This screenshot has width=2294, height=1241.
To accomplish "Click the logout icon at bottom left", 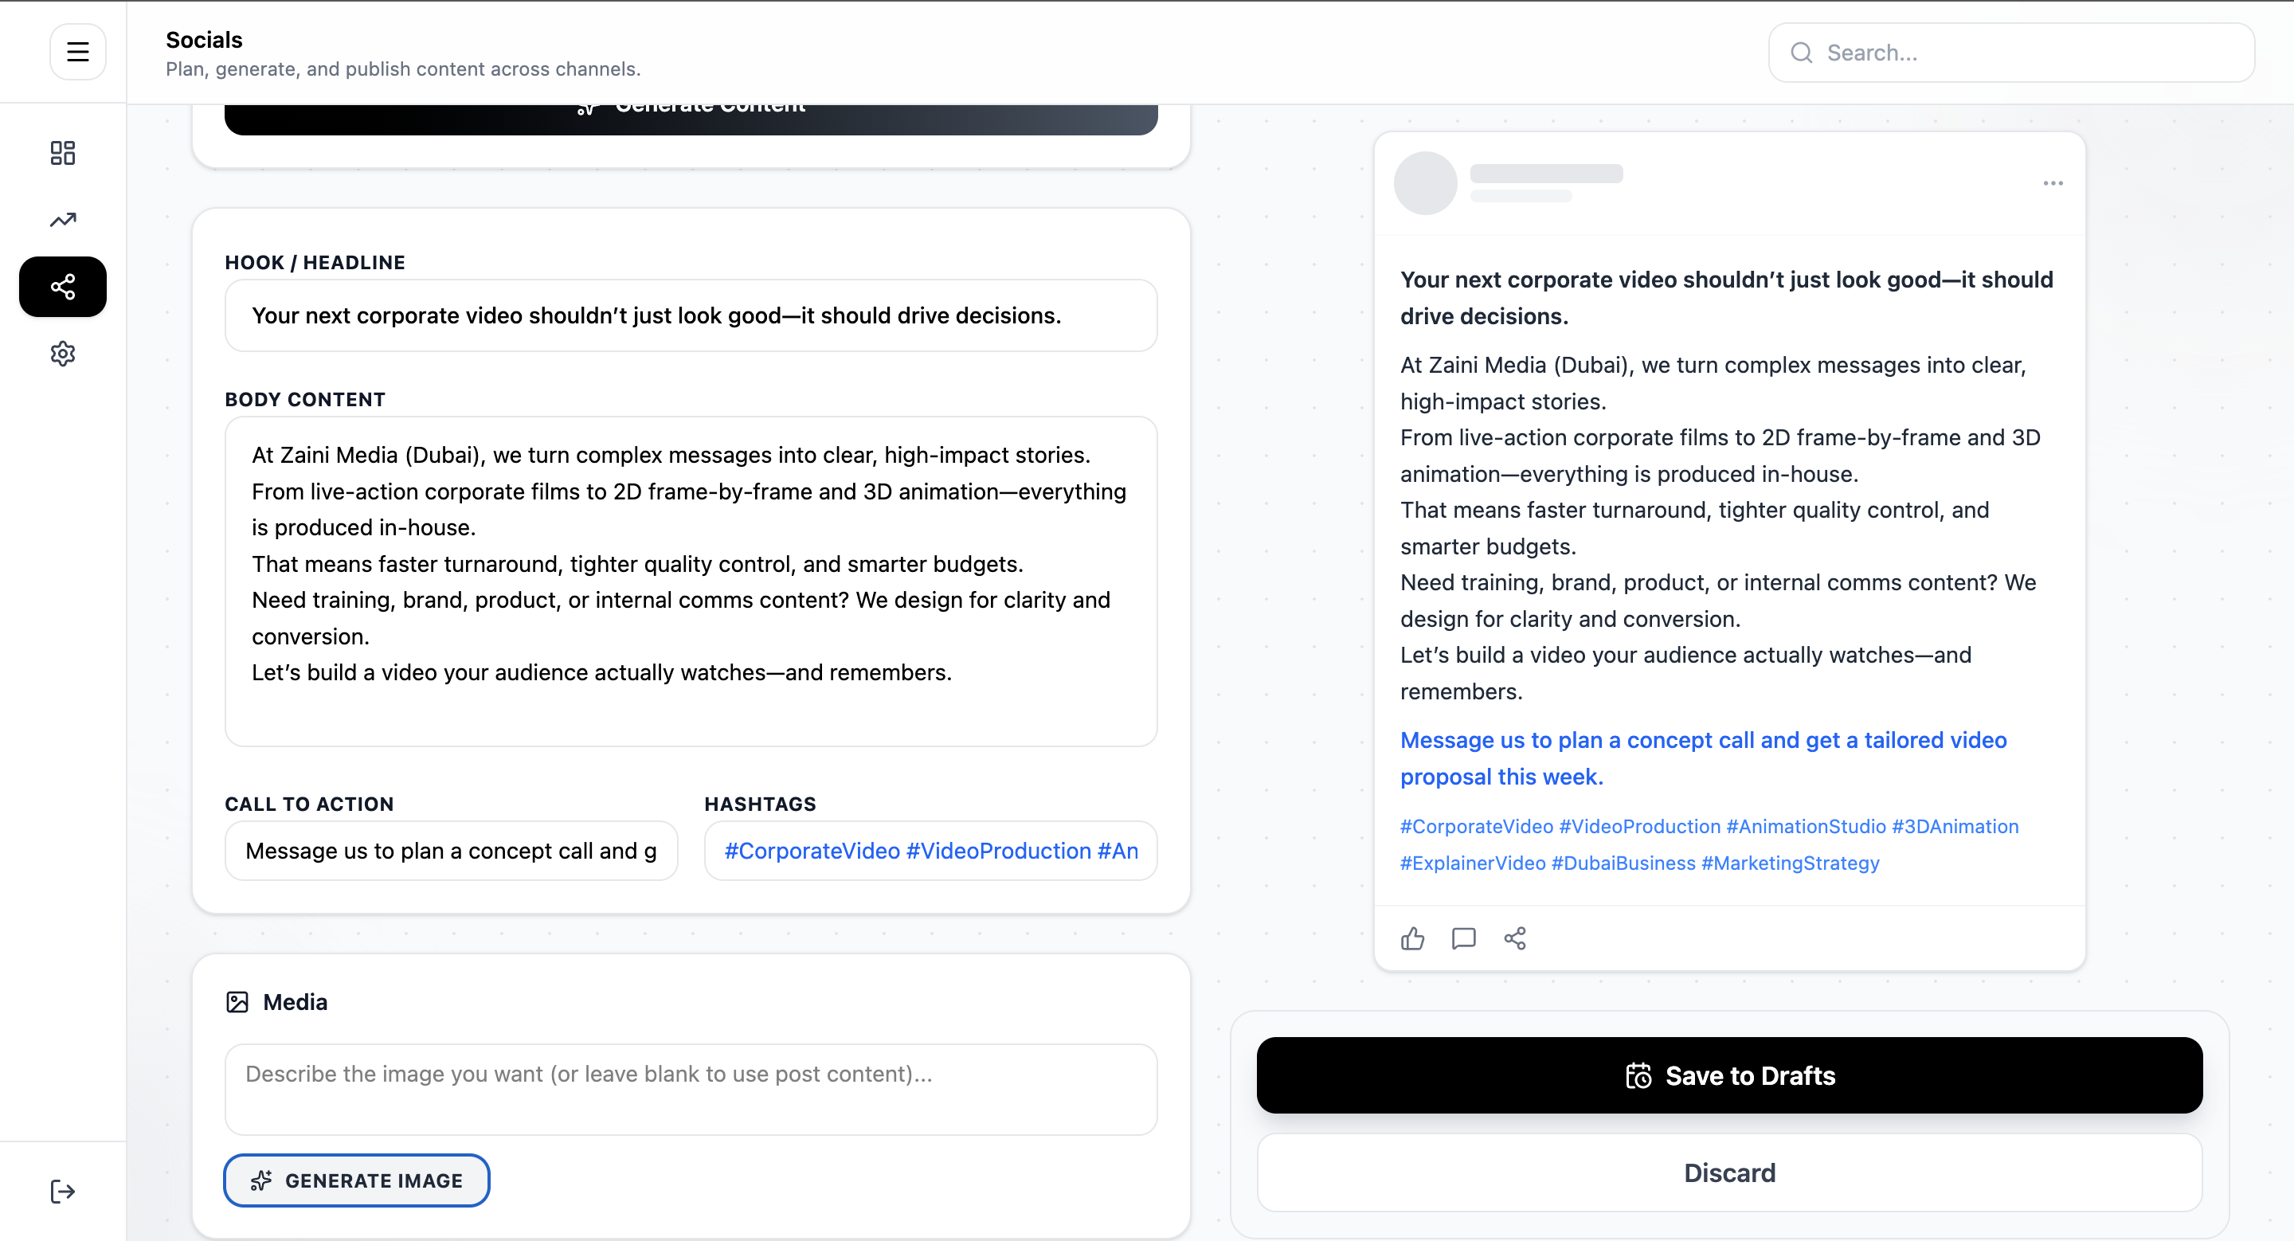I will [x=61, y=1191].
